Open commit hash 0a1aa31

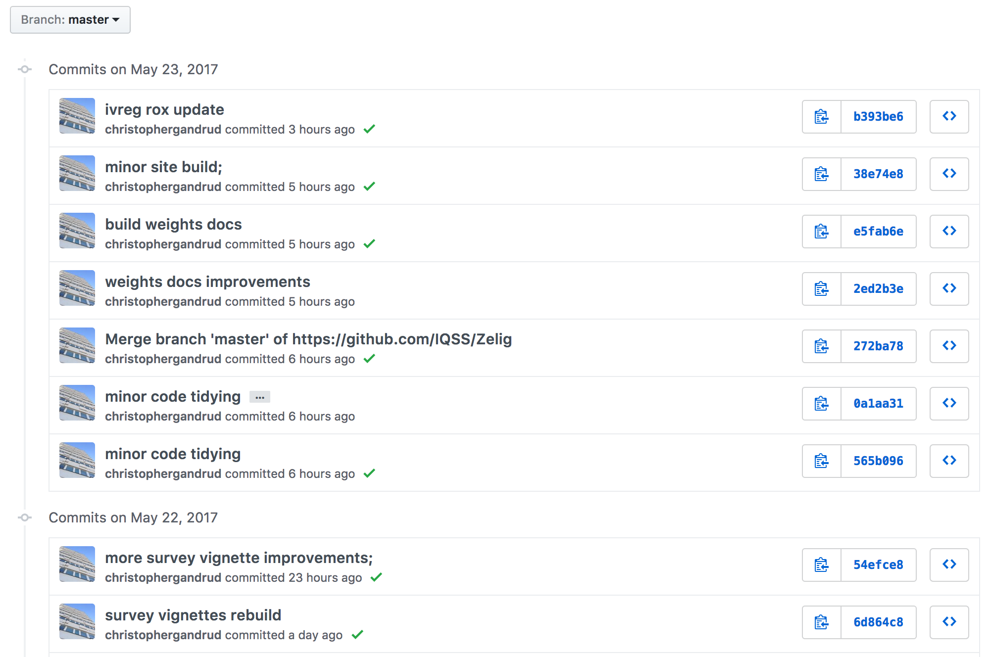(878, 404)
